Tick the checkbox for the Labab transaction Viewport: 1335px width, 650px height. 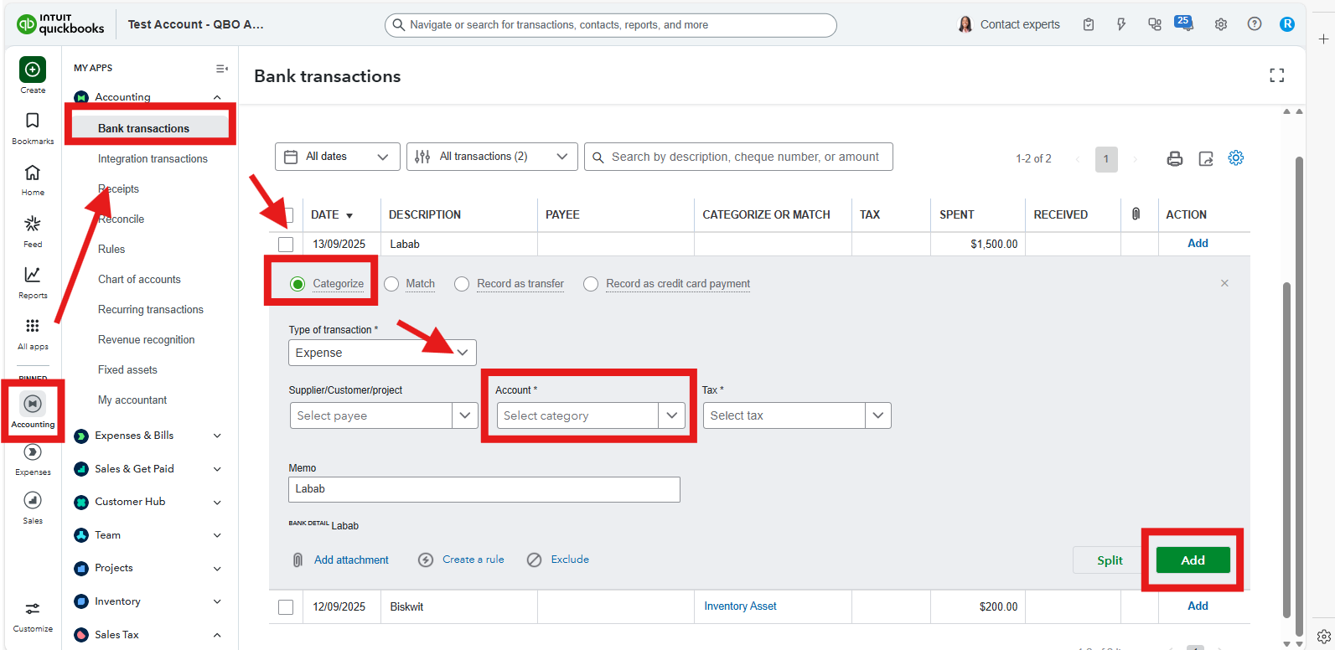(286, 245)
